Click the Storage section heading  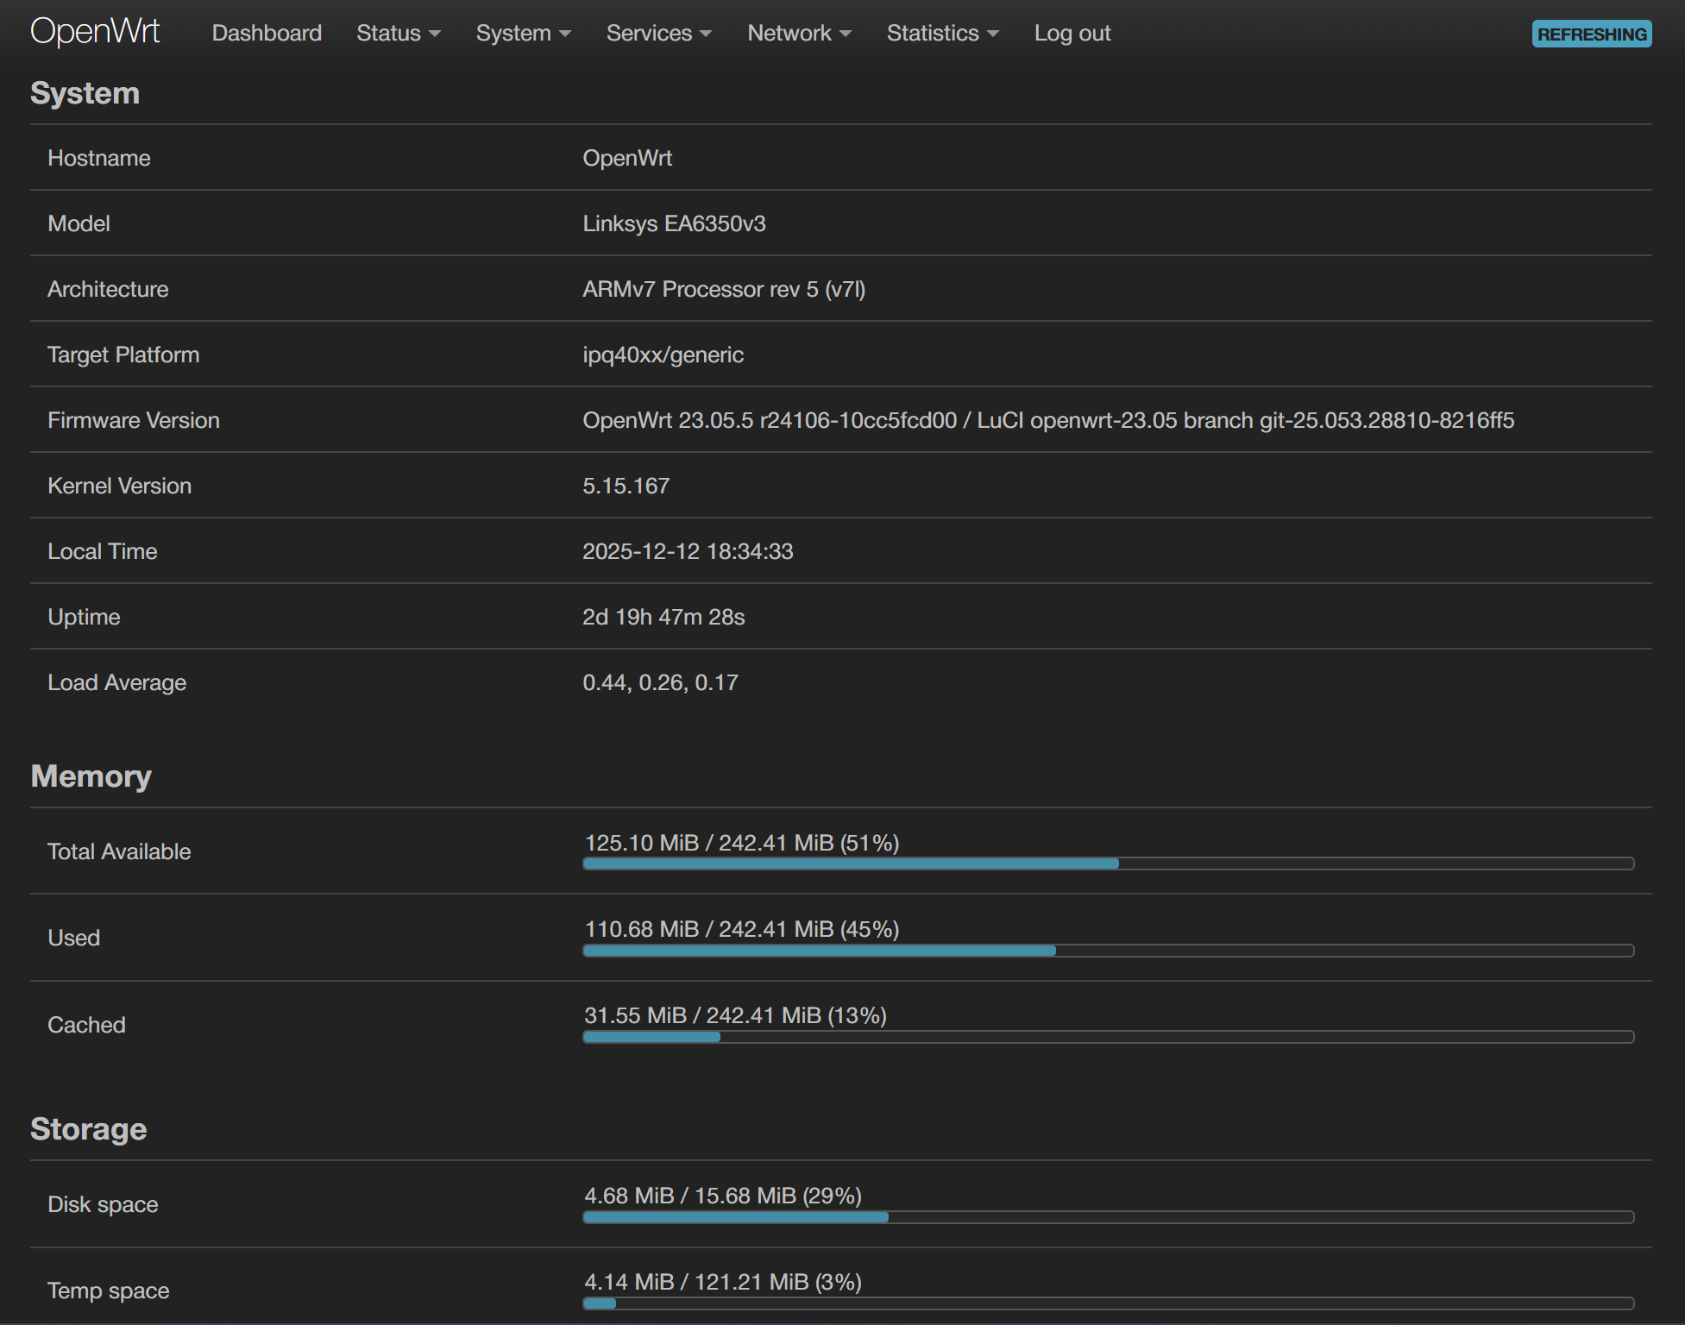click(x=88, y=1128)
